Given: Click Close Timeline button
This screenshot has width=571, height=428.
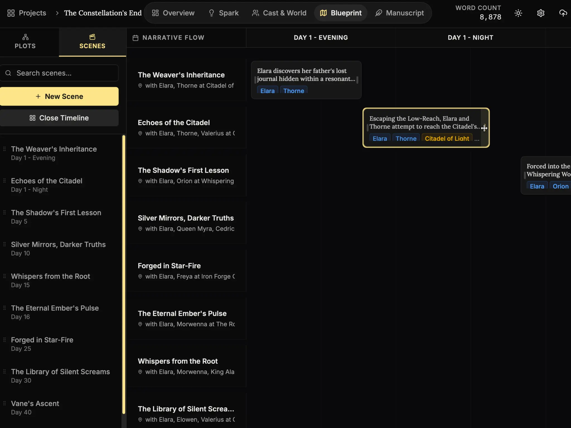Looking at the screenshot, I should (x=59, y=118).
